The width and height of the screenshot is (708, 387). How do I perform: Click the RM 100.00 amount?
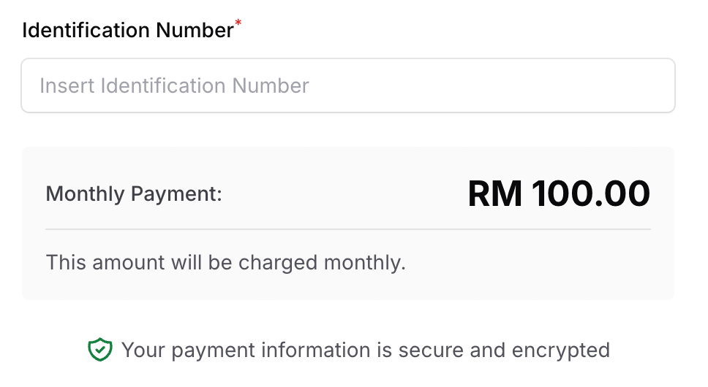pos(559,193)
